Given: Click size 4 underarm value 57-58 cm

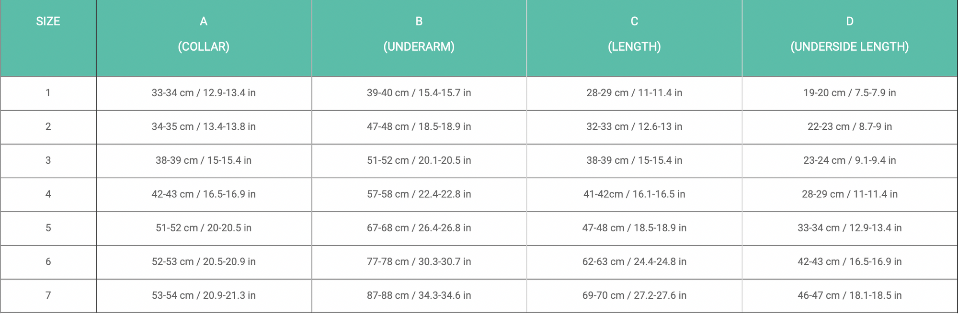Looking at the screenshot, I should pos(419,194).
